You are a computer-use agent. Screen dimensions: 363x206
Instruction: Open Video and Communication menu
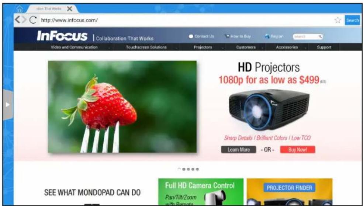tap(74, 47)
